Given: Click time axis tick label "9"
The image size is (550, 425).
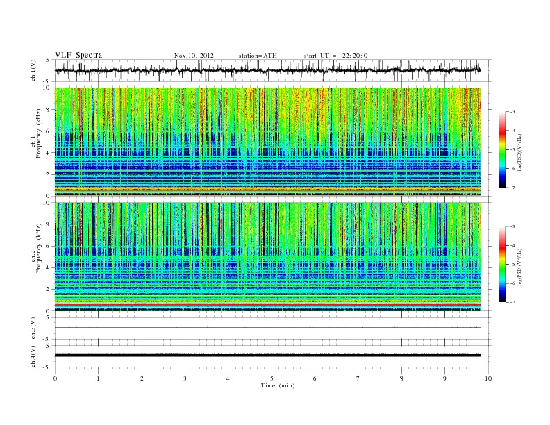Looking at the screenshot, I should click(x=444, y=378).
